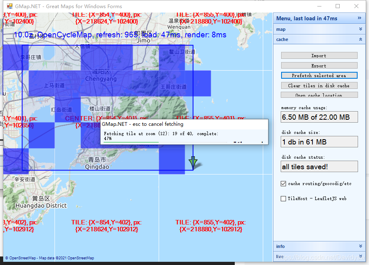Click the tile fetching progress bar
Image resolution: width=369 pixels, height=265 pixels.
pyautogui.click(x=166, y=142)
